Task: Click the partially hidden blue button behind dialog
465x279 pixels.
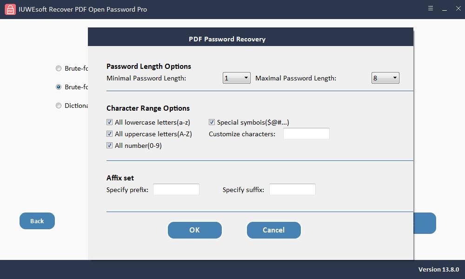Action: 425,223
